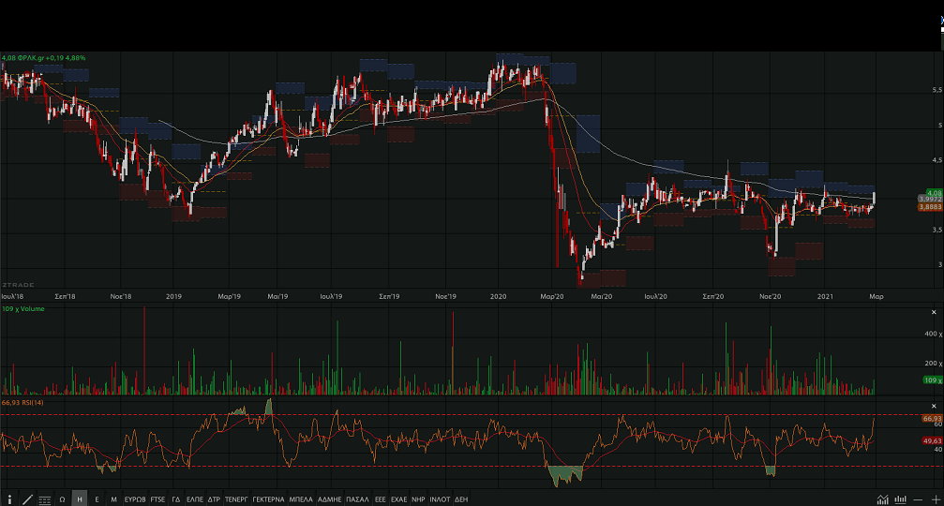Click the bar chart type icon

point(901,499)
